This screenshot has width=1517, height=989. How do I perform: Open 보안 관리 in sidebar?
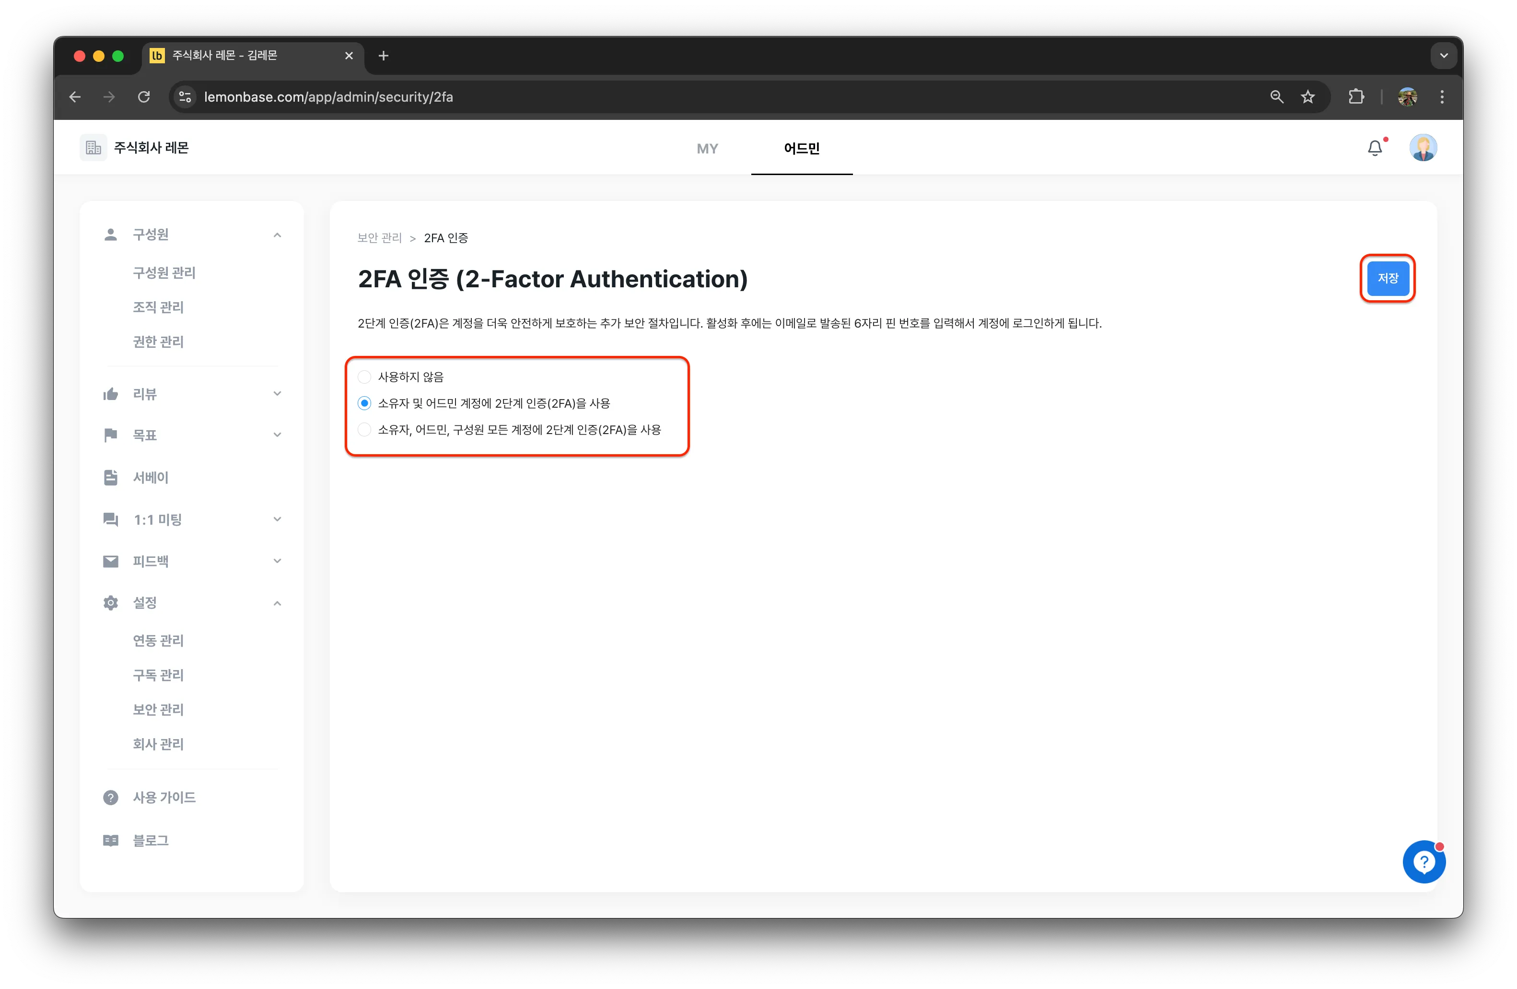tap(158, 709)
